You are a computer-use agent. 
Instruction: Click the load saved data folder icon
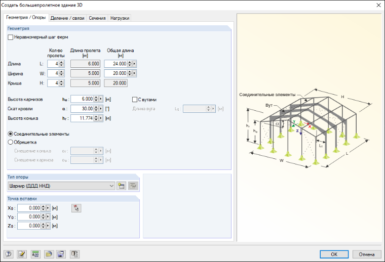[49, 254]
